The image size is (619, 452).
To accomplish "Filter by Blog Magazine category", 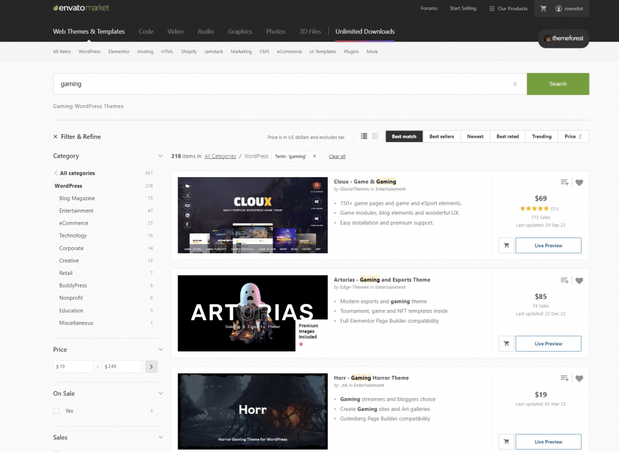I will pos(77,198).
